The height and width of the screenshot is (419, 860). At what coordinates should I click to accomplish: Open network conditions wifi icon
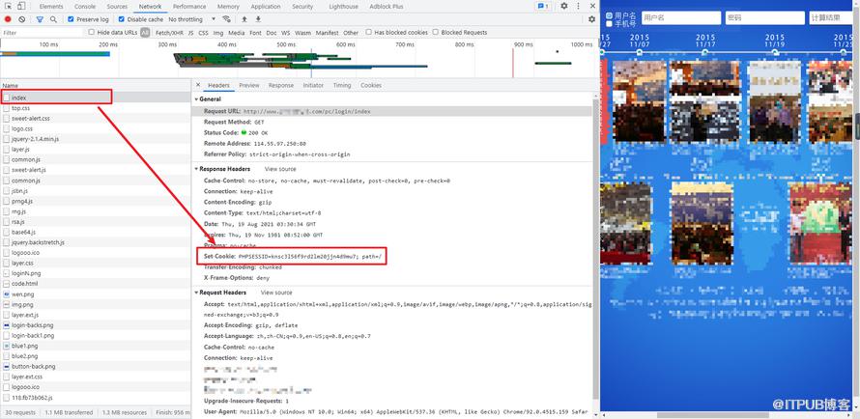click(226, 19)
